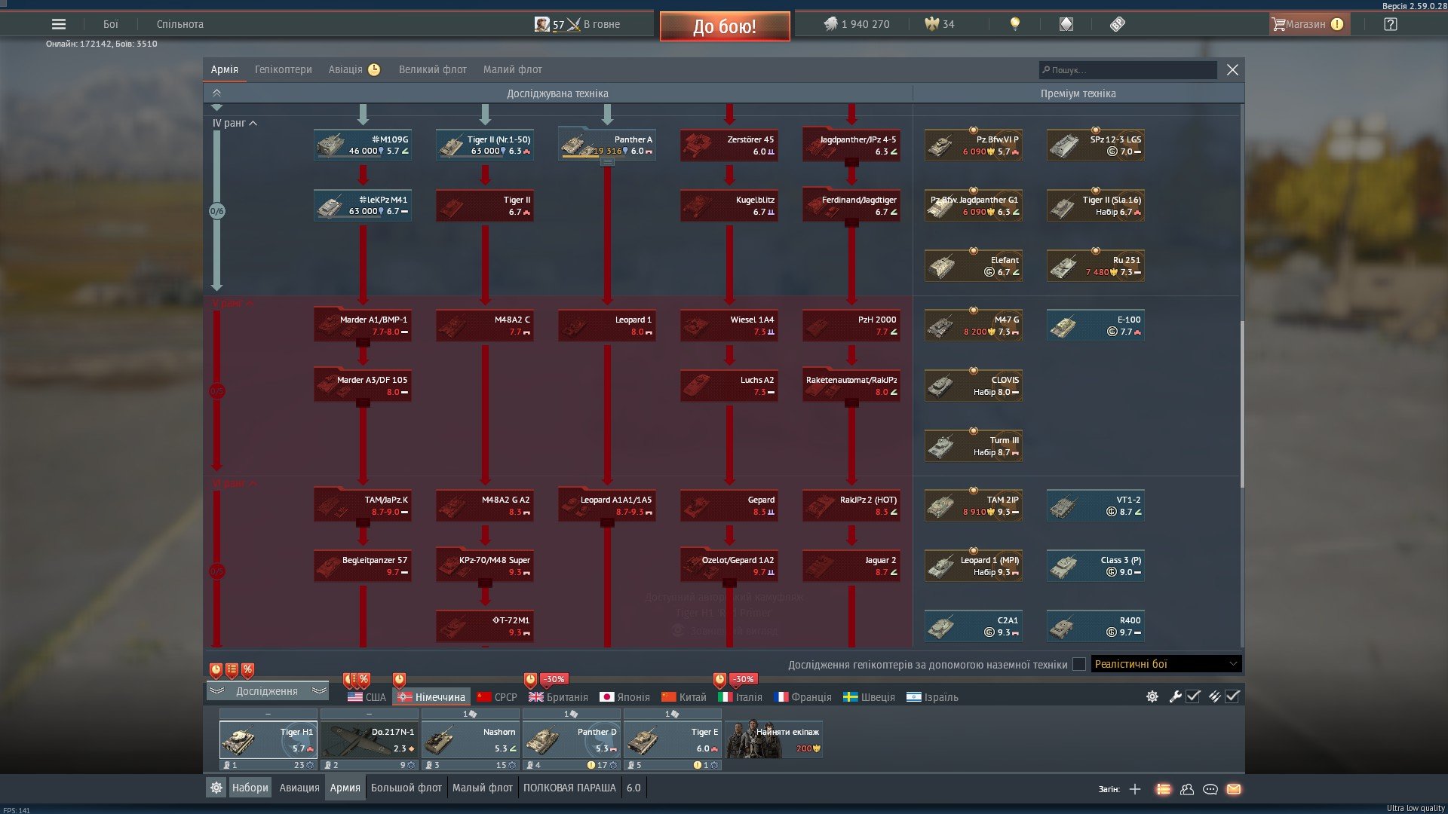Open the wrench repair icon
Image resolution: width=1448 pixels, height=814 pixels.
[x=1175, y=696]
